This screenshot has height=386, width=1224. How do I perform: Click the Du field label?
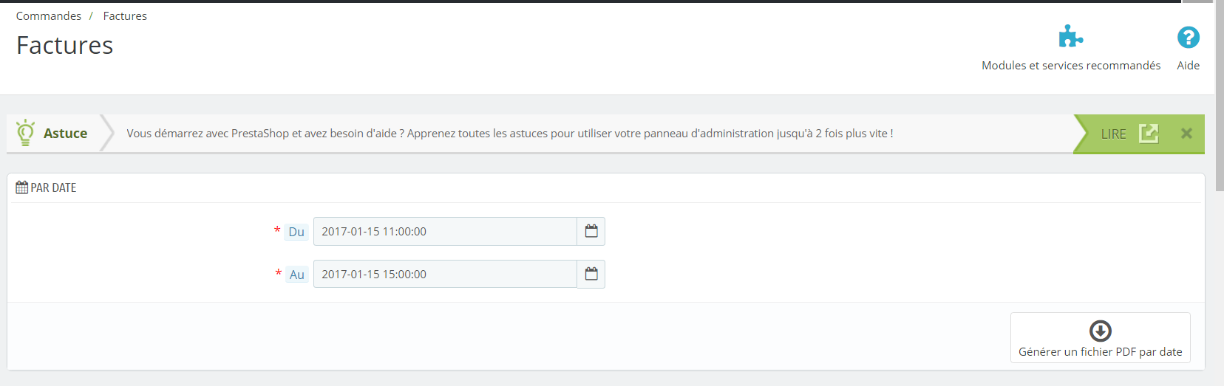pos(296,232)
